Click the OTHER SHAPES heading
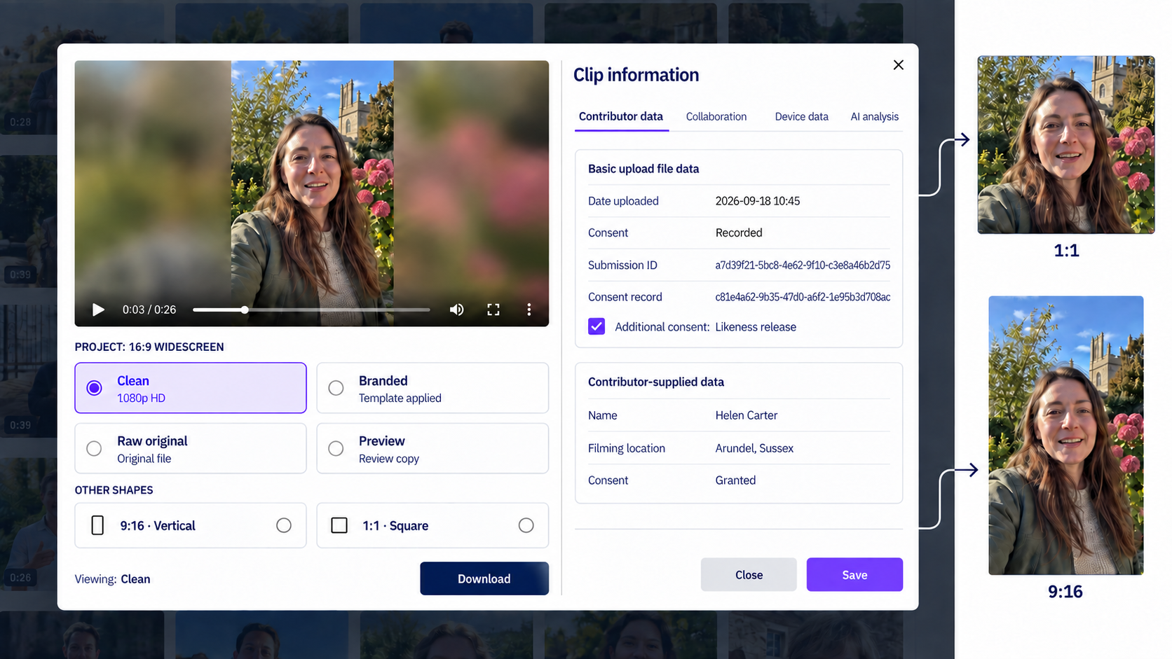 (114, 490)
